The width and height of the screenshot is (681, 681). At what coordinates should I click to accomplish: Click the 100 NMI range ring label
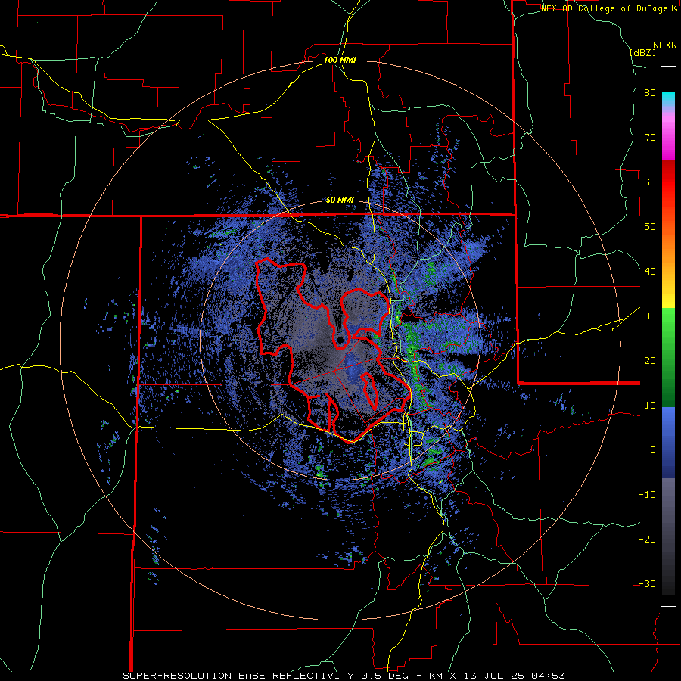[x=340, y=60]
